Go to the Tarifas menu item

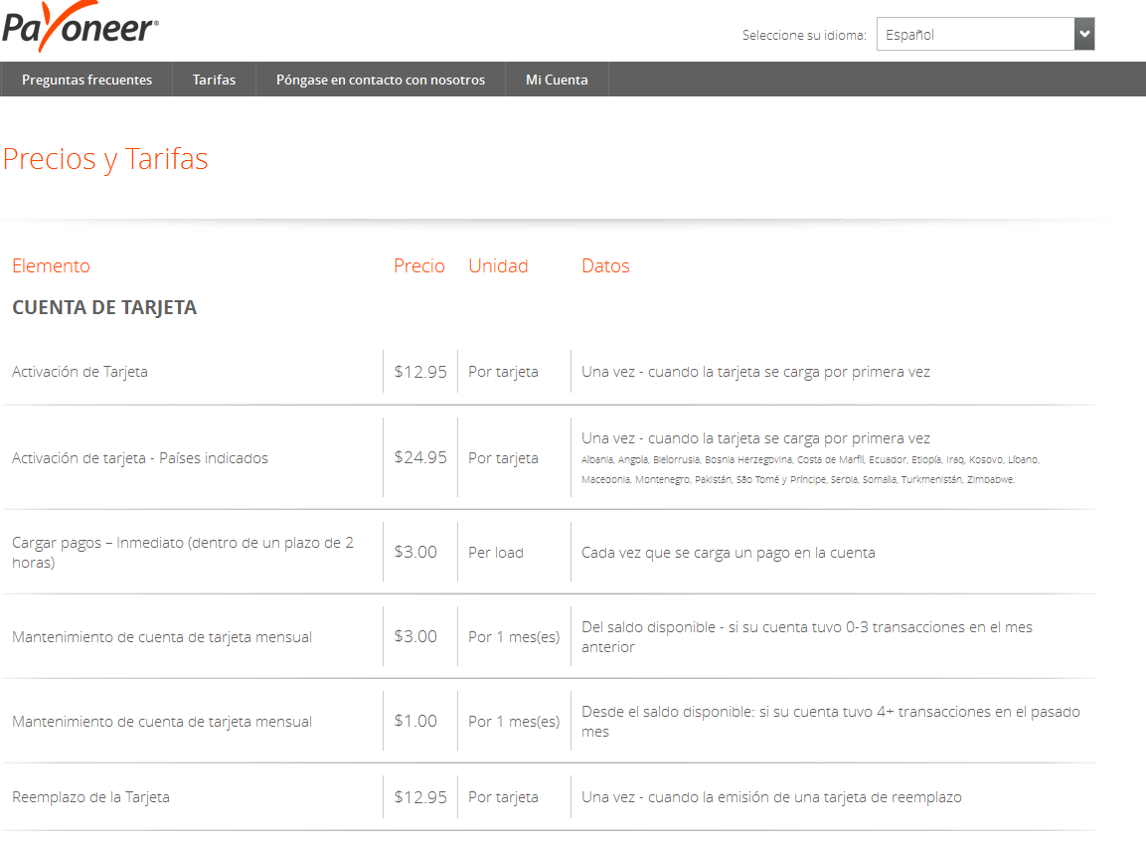point(214,80)
